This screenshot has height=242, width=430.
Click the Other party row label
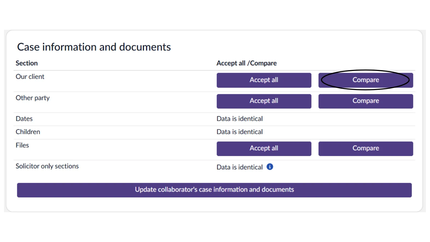click(33, 98)
